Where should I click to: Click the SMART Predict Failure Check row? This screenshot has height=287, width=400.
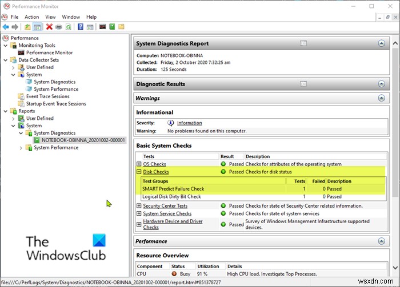(263, 189)
